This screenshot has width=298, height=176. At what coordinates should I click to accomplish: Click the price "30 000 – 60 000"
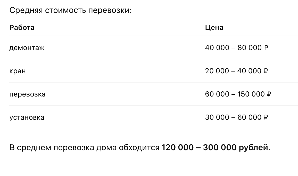point(233,117)
